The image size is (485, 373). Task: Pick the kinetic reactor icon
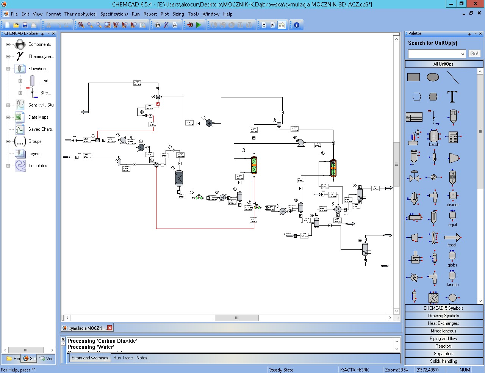click(452, 276)
